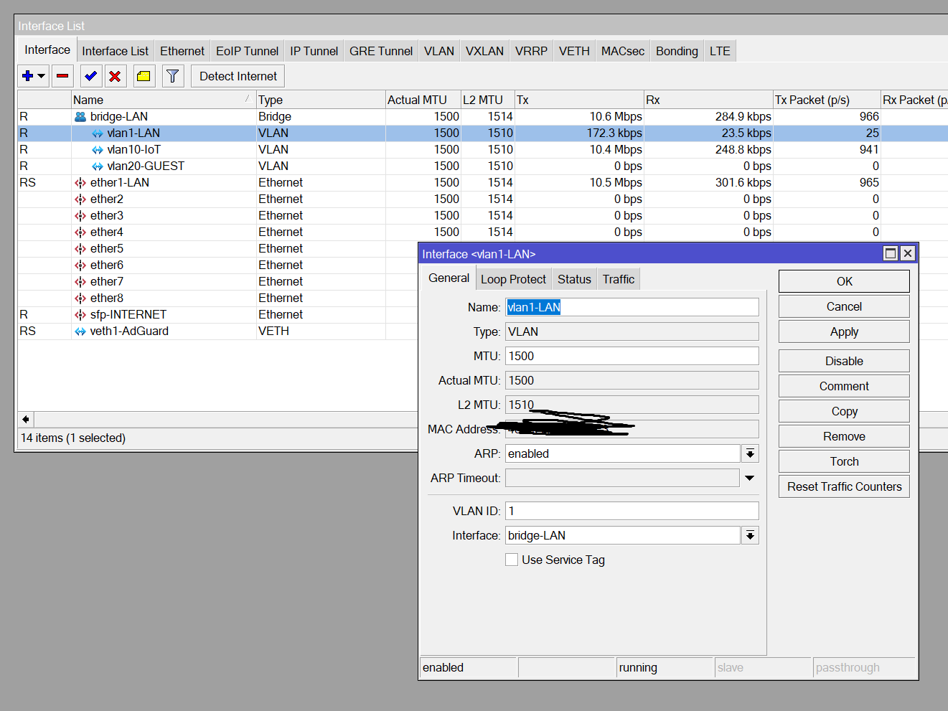Click the MTU input field
Viewport: 948px width, 711px height.
pyautogui.click(x=632, y=356)
